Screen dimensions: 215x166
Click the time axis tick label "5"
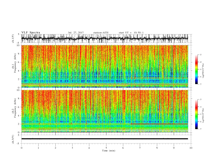pos(106,148)
